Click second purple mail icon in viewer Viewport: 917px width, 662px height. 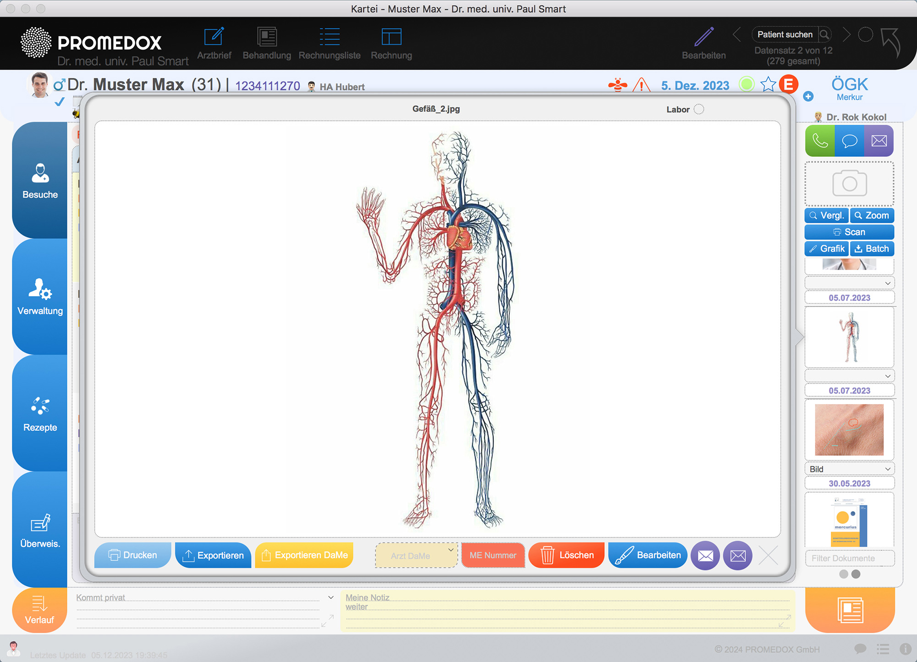(738, 556)
